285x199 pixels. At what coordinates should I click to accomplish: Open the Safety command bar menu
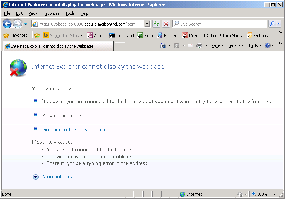pos(236,46)
